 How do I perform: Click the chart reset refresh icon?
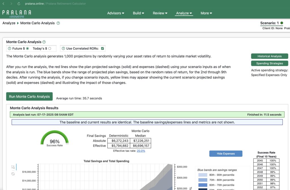pos(13,174)
